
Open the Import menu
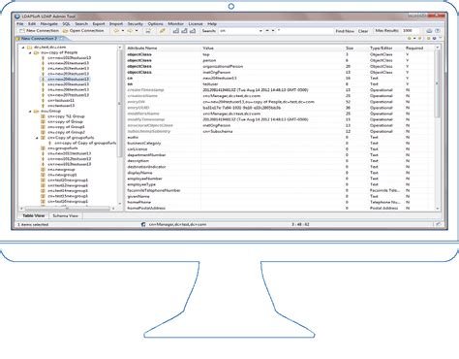coord(116,24)
